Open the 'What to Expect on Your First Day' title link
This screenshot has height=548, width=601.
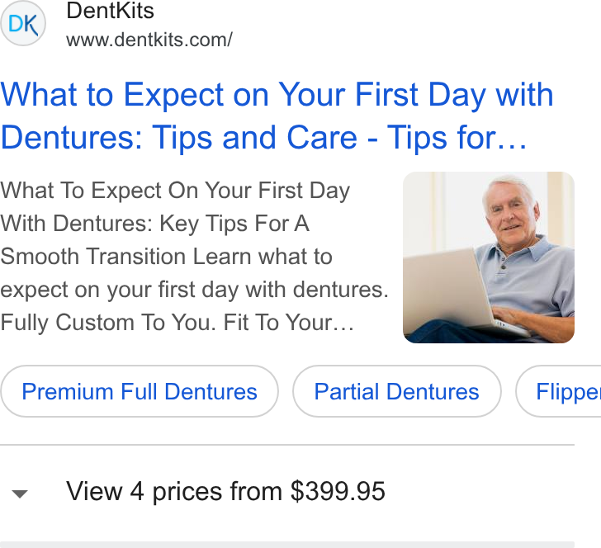coord(277,116)
